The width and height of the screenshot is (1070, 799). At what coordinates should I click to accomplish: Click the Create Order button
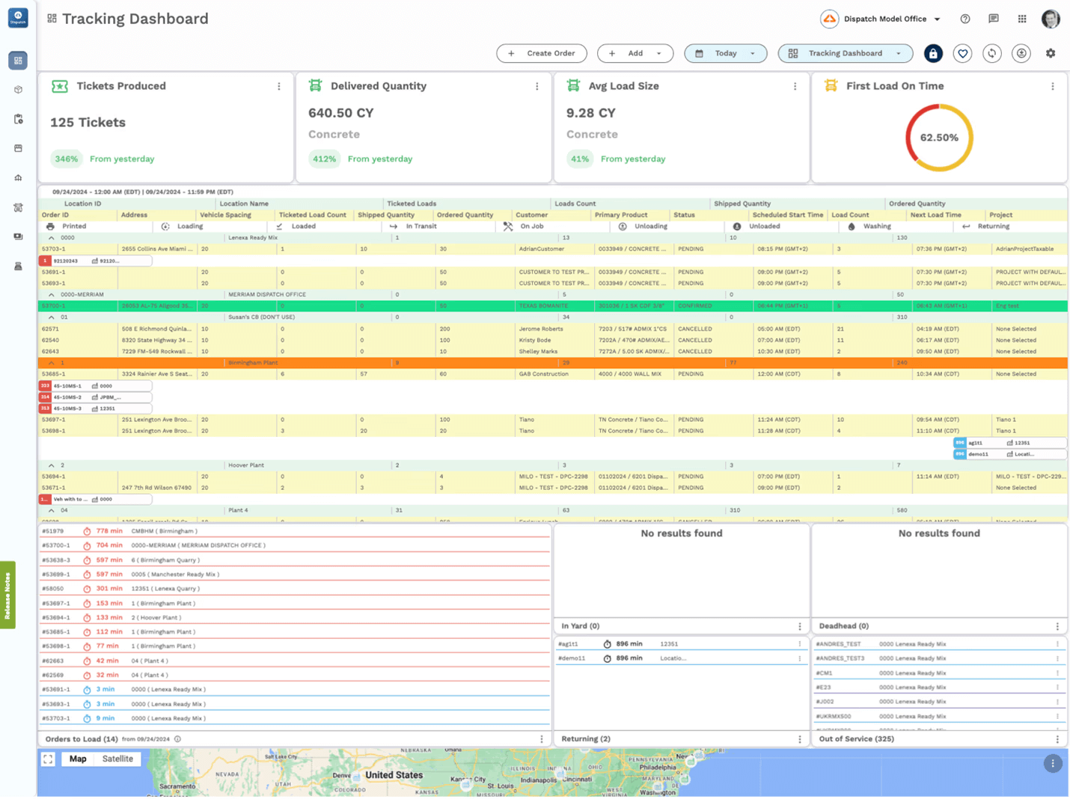coord(541,53)
